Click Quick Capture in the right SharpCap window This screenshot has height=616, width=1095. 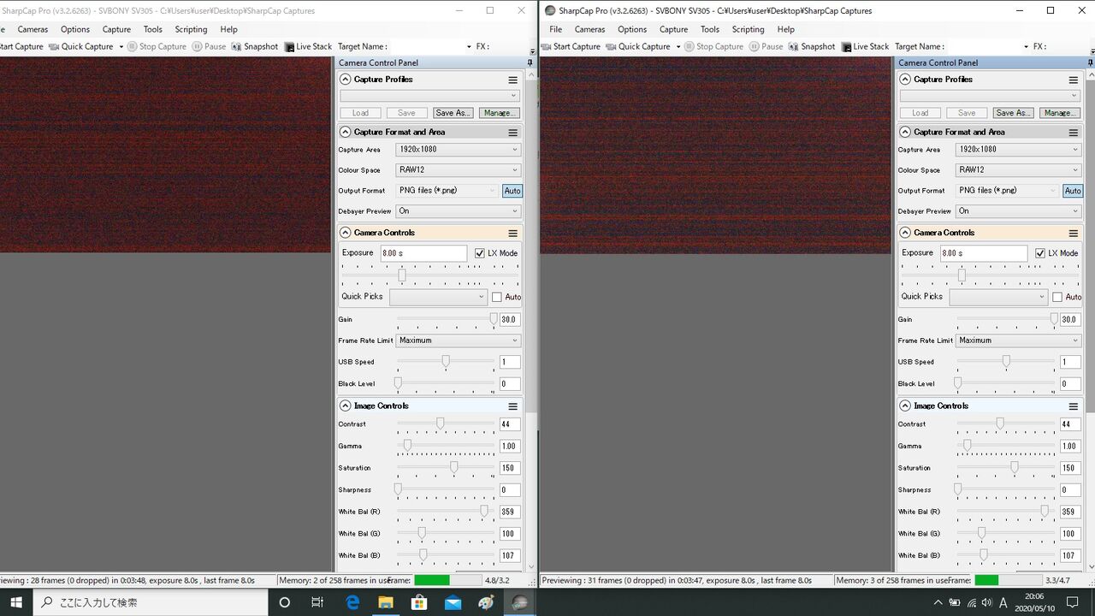pyautogui.click(x=638, y=46)
